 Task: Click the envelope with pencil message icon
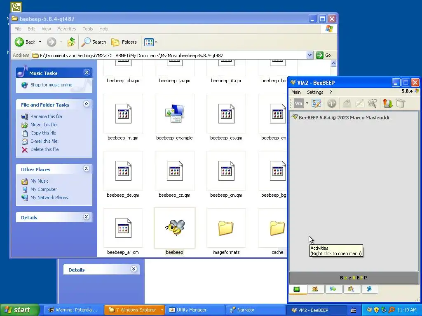[359, 103]
